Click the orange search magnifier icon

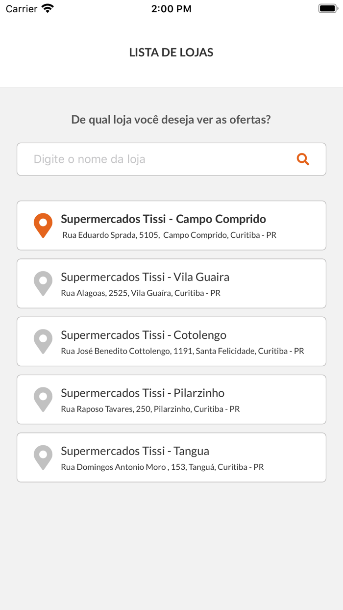[302, 159]
